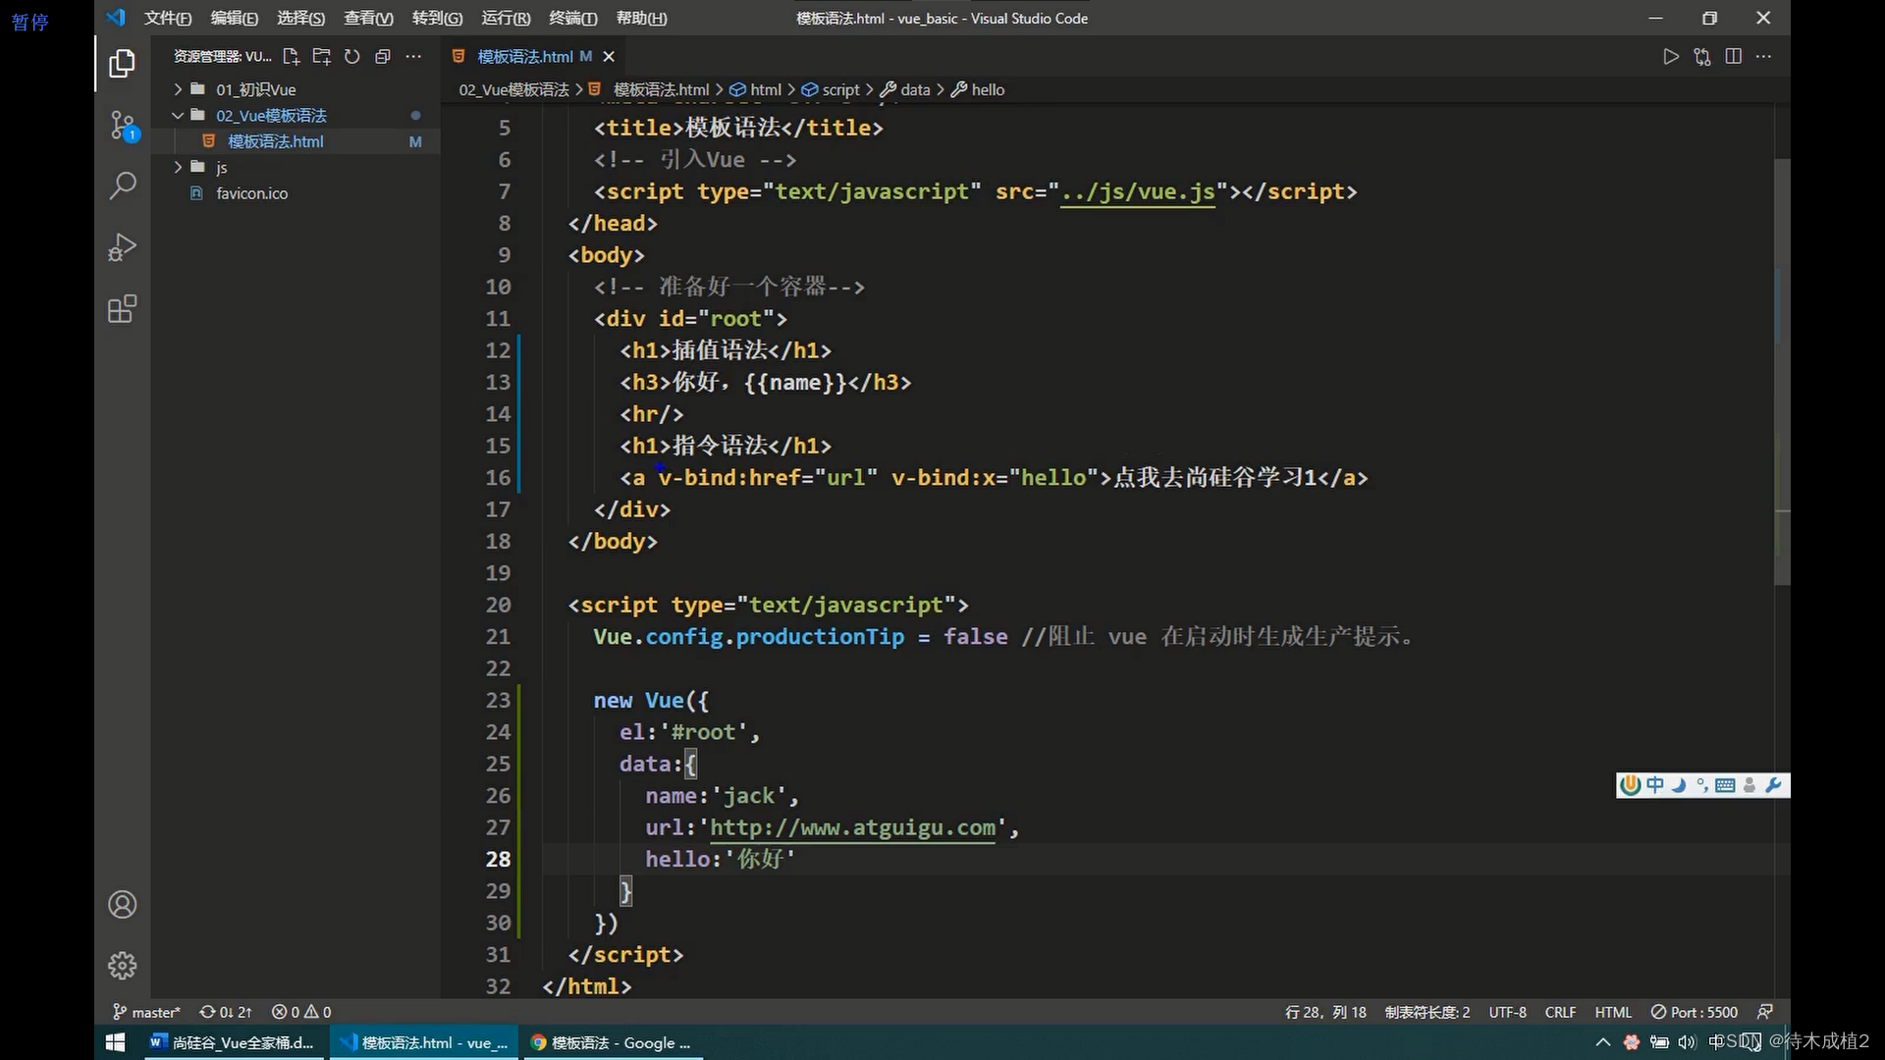Open the 查看(V) menu

click(368, 18)
